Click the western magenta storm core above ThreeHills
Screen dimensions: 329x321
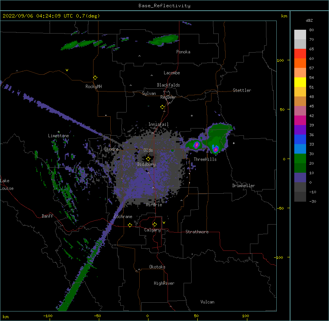[197, 145]
